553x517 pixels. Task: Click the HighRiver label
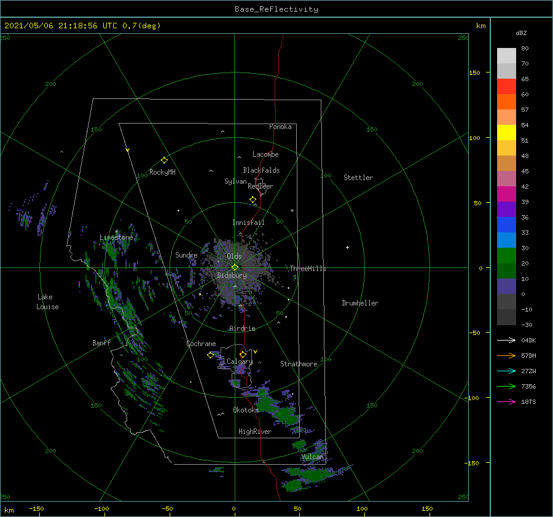click(x=255, y=432)
